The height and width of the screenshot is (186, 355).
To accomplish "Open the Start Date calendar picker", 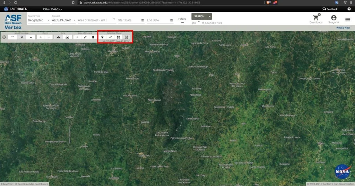I will 142,20.
